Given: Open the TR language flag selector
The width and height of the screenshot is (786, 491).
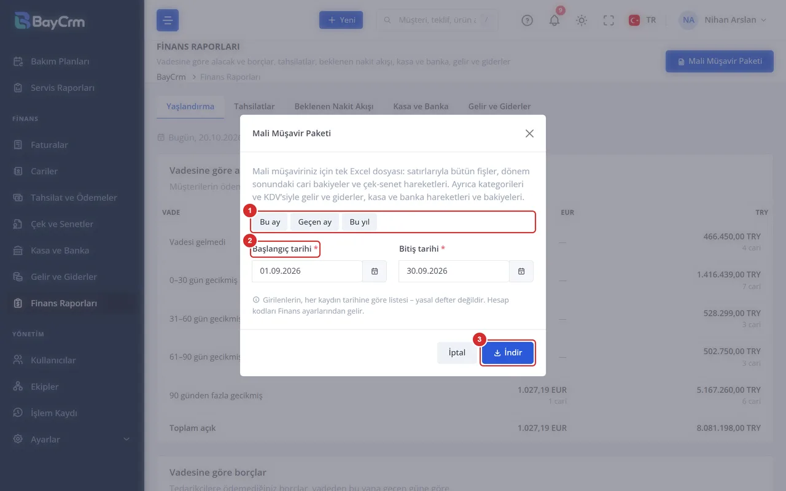Looking at the screenshot, I should pyautogui.click(x=642, y=20).
